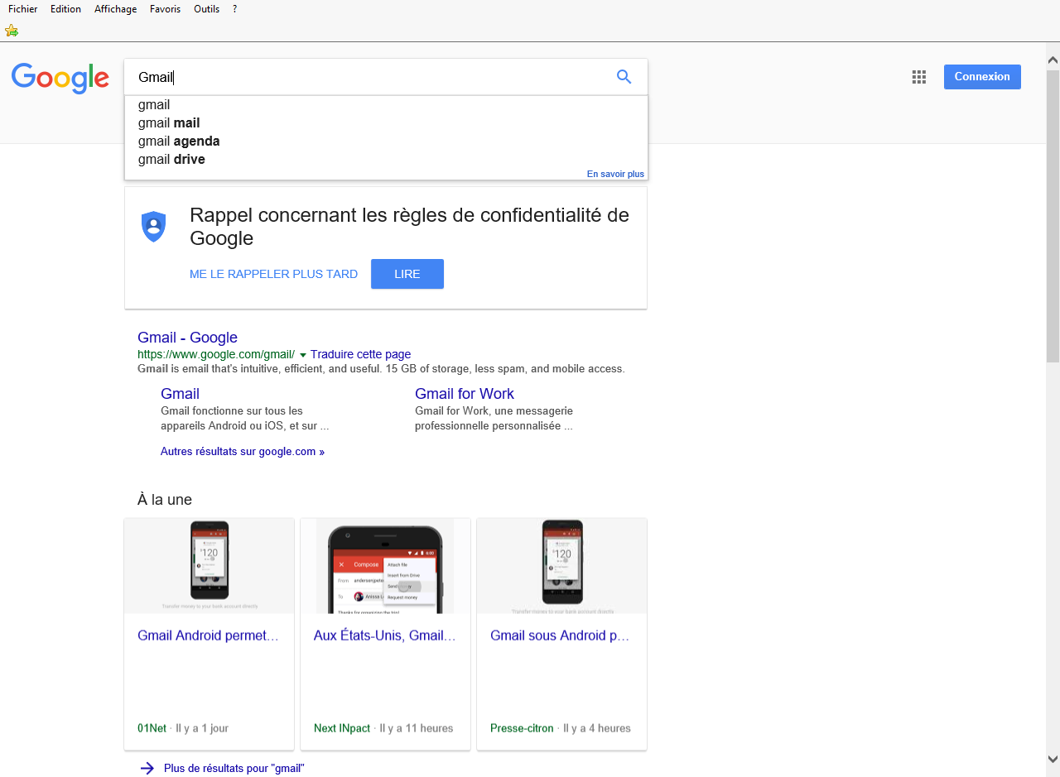Select the 'gmail agenda' suggestion
This screenshot has height=777, width=1060.
point(386,141)
